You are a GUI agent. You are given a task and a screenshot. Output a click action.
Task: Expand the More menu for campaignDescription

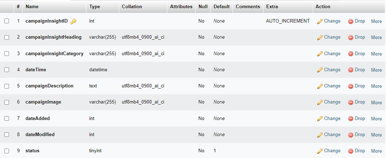tap(376, 86)
